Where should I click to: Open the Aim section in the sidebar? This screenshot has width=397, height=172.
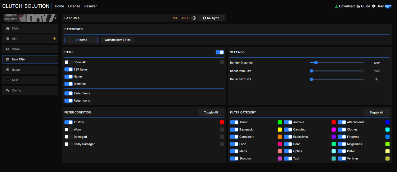pyautogui.click(x=30, y=39)
